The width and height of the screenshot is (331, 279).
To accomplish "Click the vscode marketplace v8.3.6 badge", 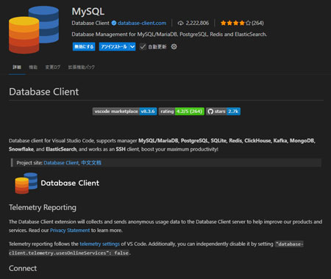I will click(124, 112).
